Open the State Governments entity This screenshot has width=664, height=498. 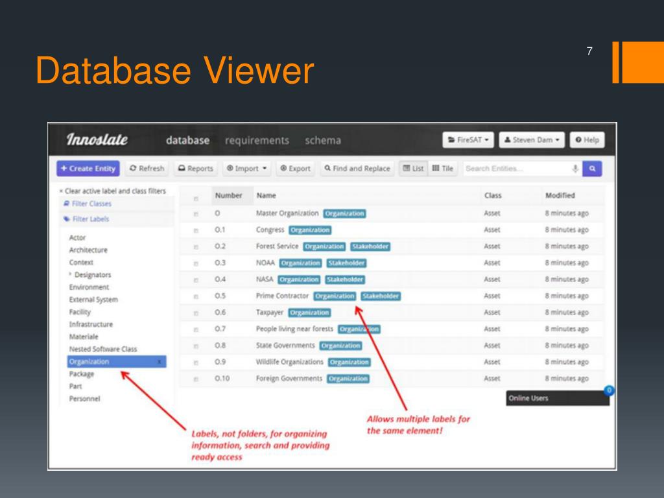click(x=285, y=345)
